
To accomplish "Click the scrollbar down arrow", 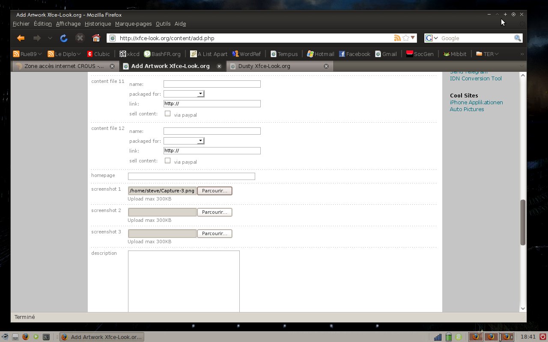I will [x=523, y=309].
